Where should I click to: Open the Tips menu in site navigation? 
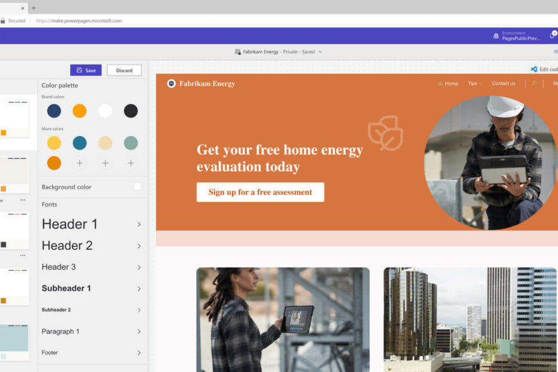474,84
